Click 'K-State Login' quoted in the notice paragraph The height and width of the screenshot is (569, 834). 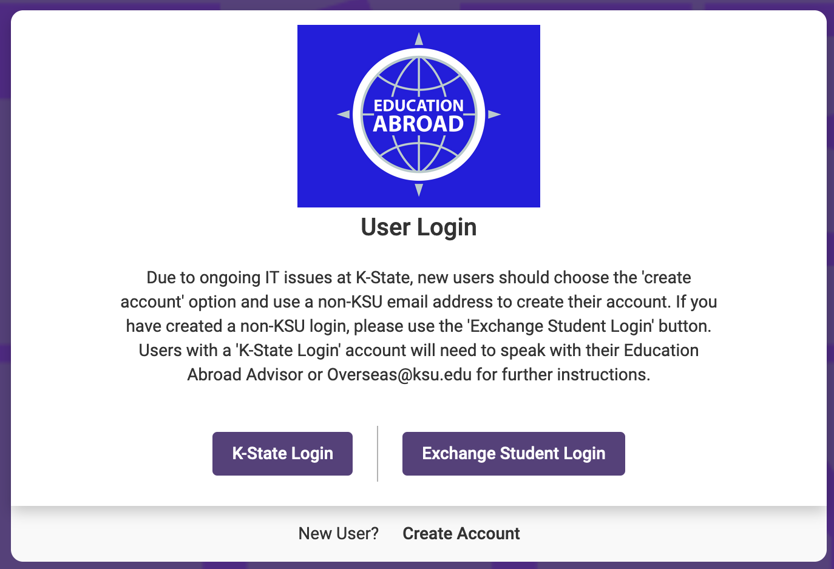pyautogui.click(x=288, y=351)
